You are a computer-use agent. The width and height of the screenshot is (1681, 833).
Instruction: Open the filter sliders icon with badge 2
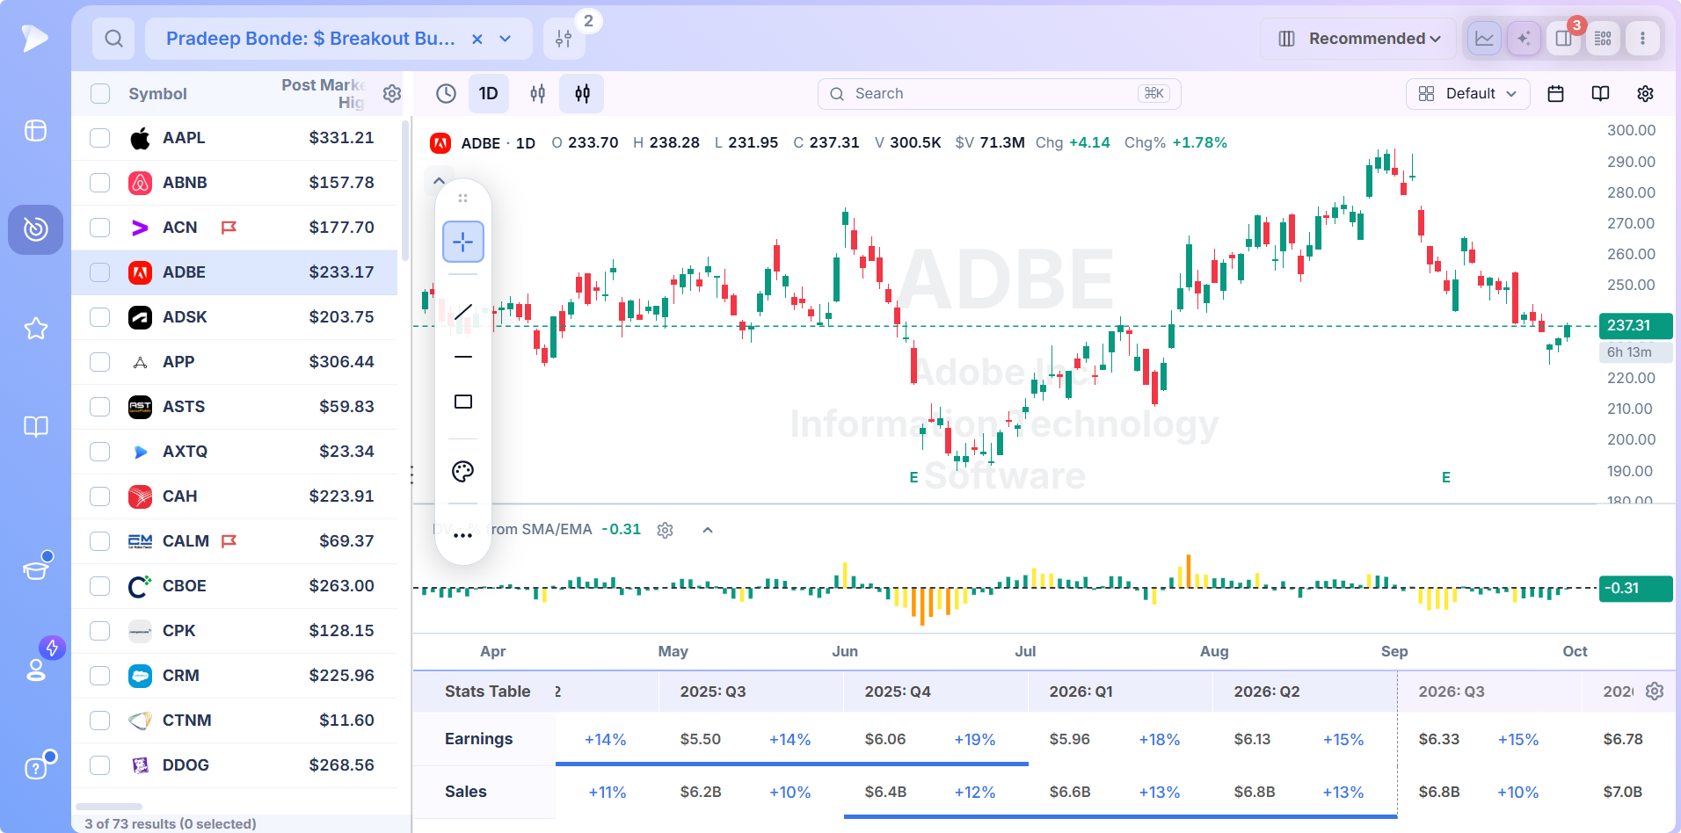[564, 39]
